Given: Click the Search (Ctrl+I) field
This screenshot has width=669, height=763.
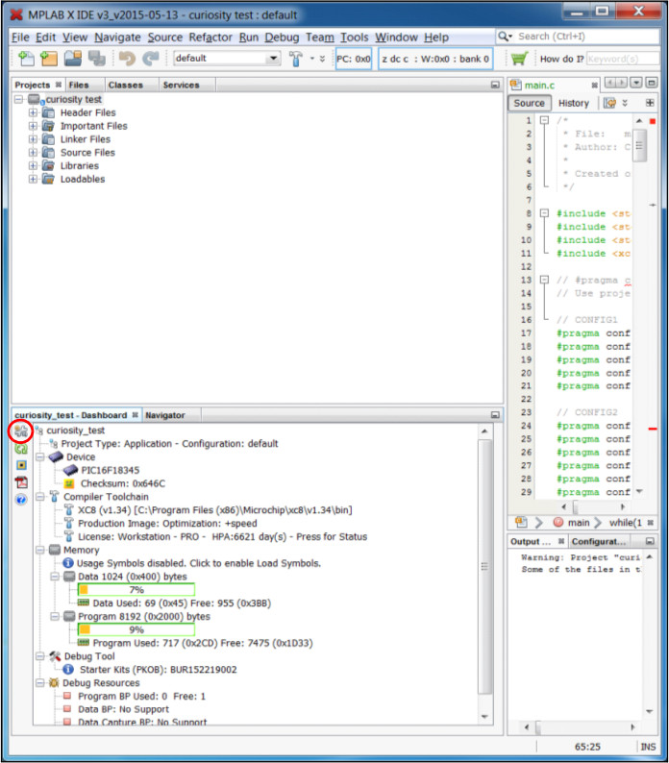Looking at the screenshot, I should 586,37.
